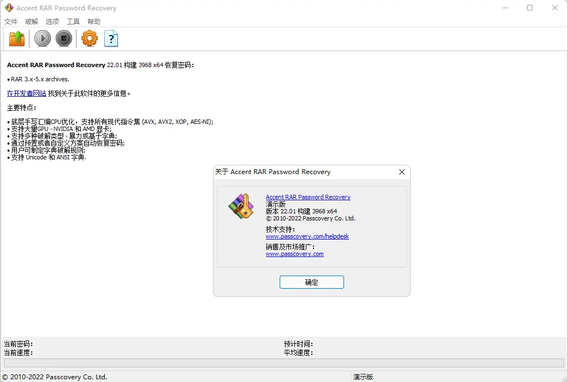Open the 选项 menu
The height and width of the screenshot is (382, 568).
[x=52, y=21]
